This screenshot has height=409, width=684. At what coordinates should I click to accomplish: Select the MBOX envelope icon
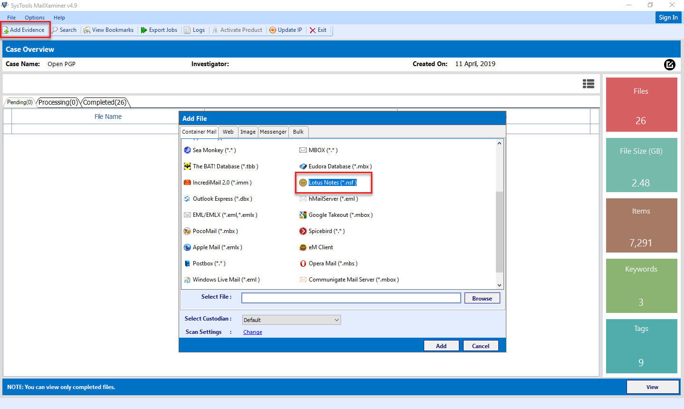point(303,150)
